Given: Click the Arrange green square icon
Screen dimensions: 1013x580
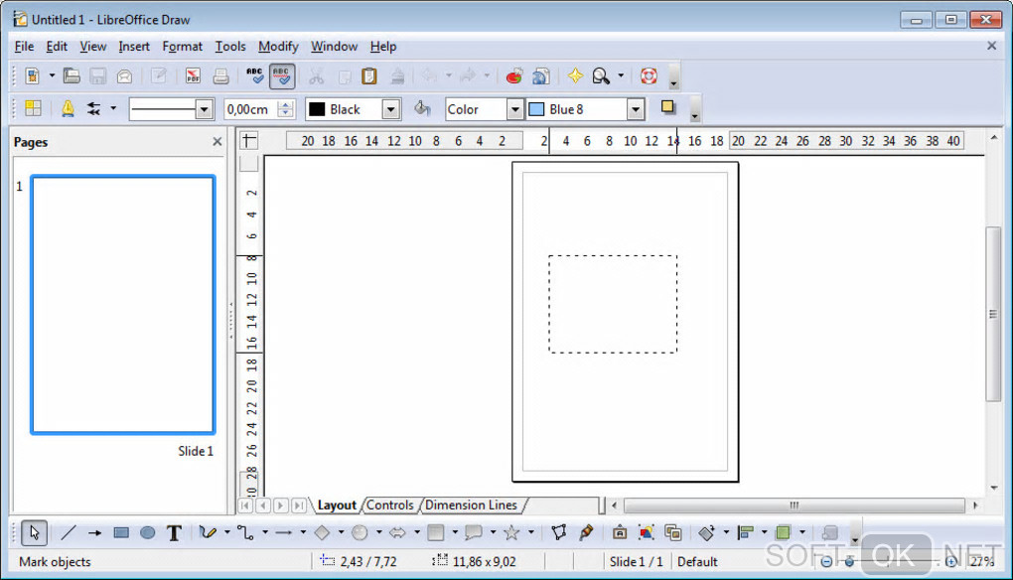Looking at the screenshot, I should coord(783,533).
